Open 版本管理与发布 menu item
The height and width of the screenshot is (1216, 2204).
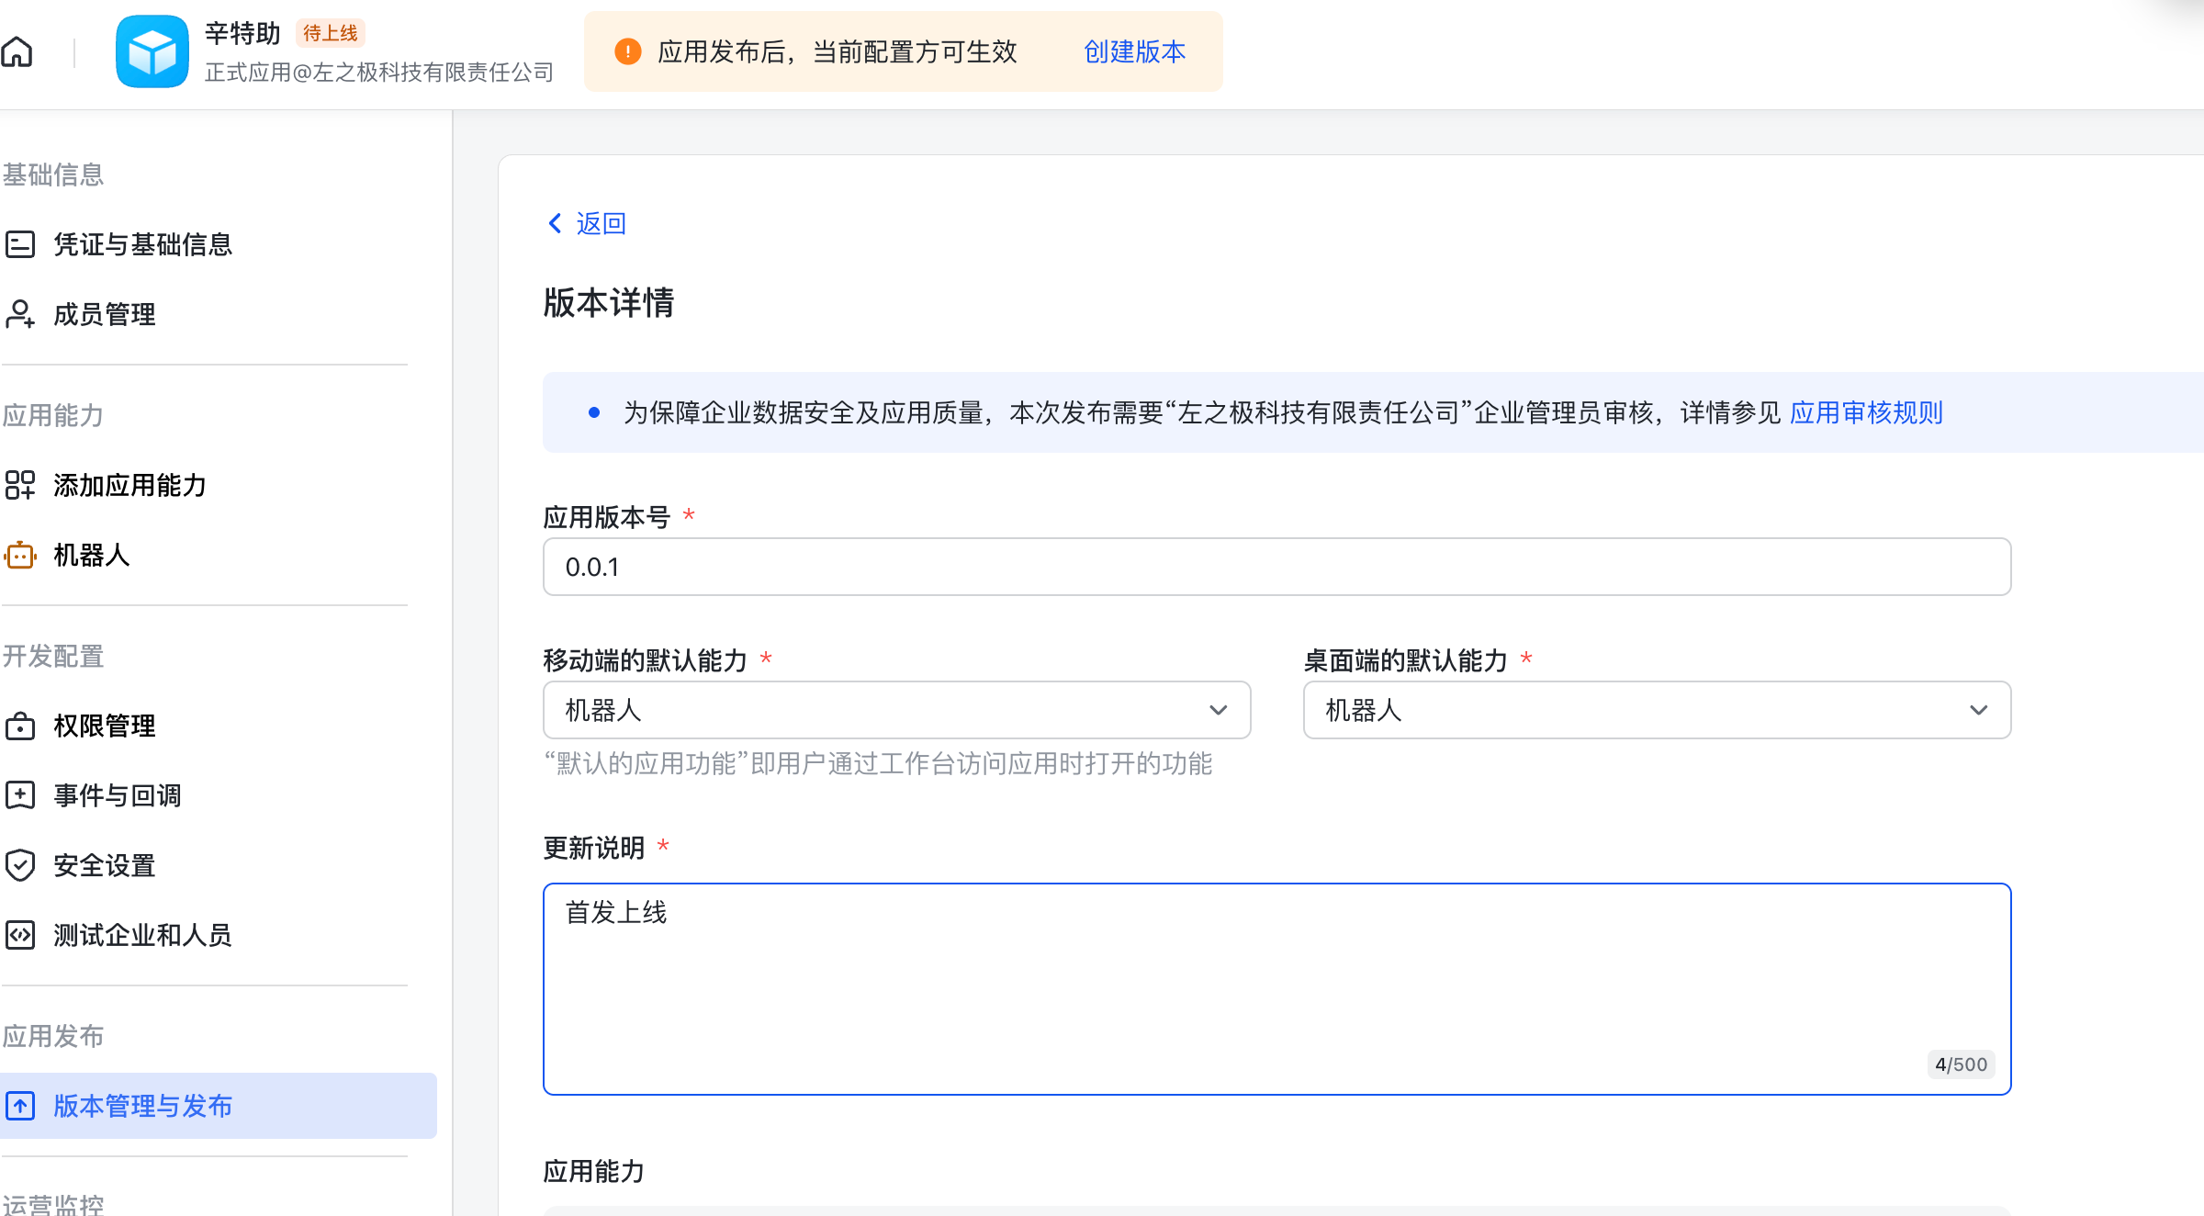coord(142,1106)
